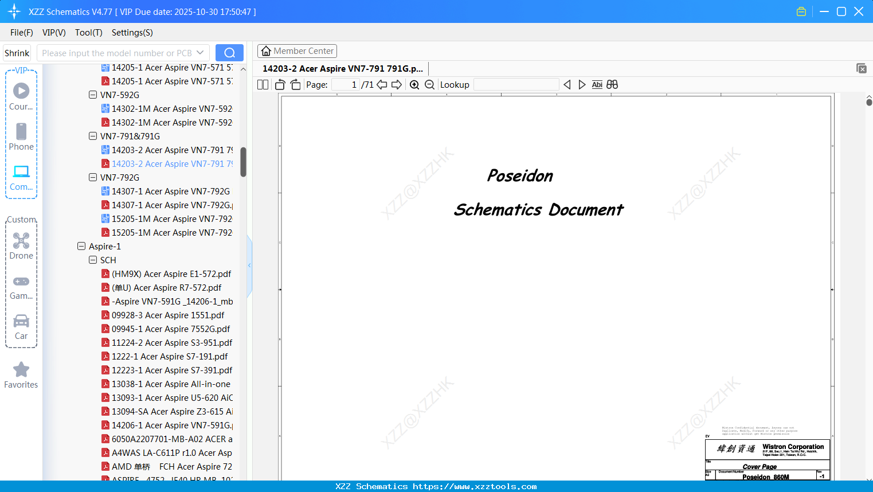Open the File(F) menu
The height and width of the screenshot is (492, 873).
coord(22,33)
